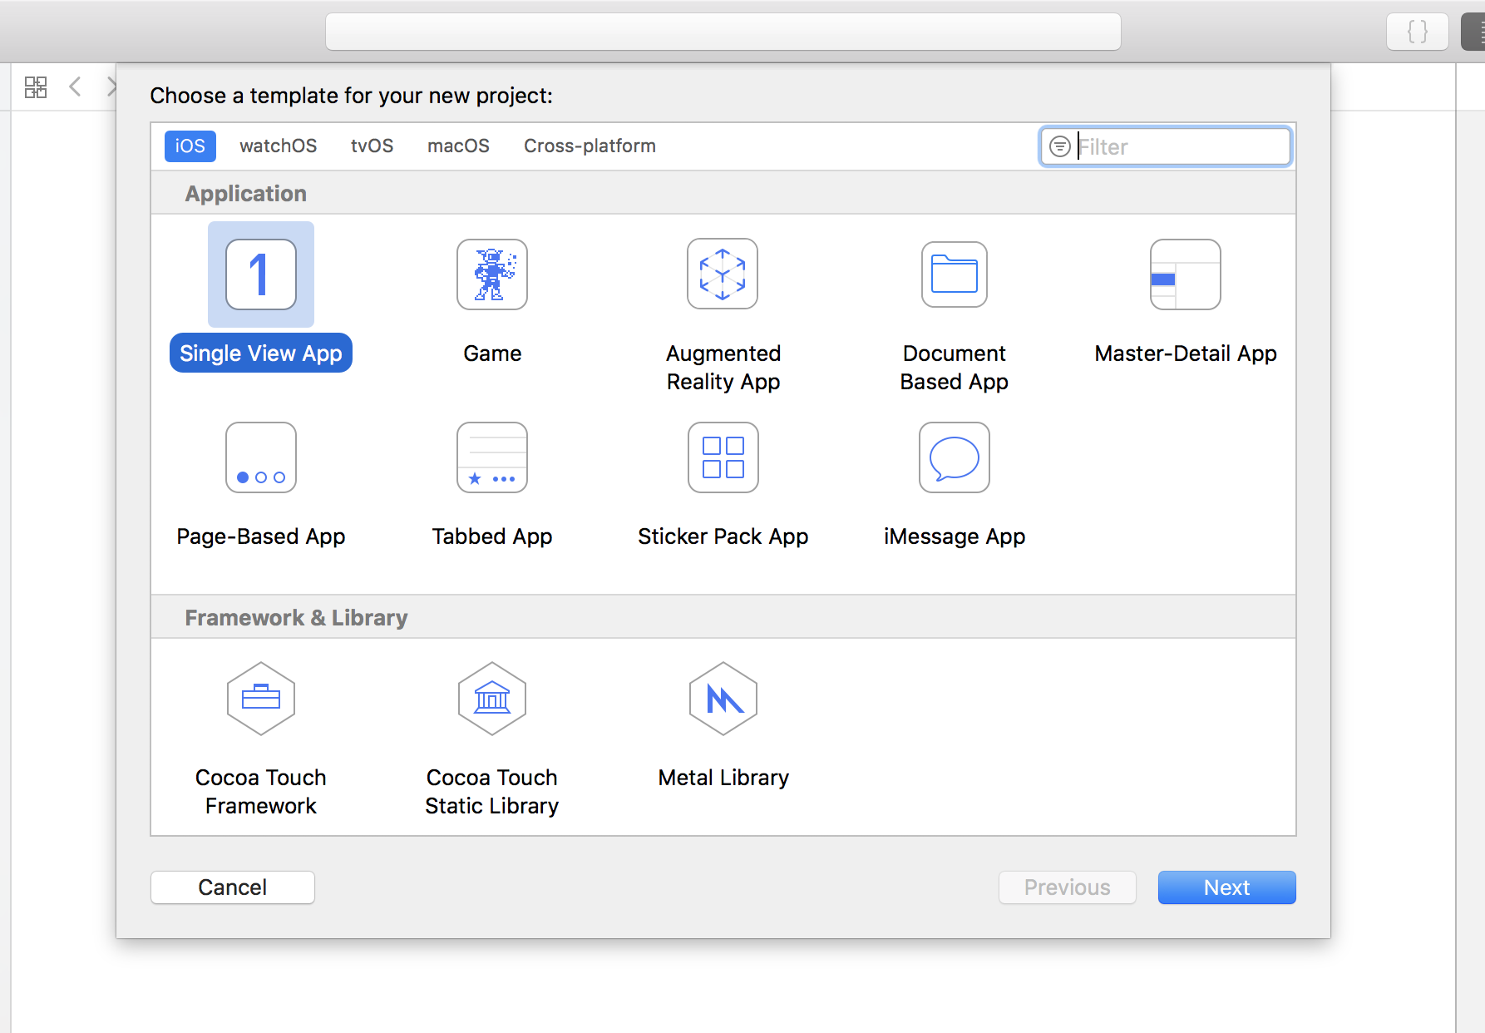Pick the Sticker Pack App template
Screen dimensions: 1485x1033
point(723,457)
